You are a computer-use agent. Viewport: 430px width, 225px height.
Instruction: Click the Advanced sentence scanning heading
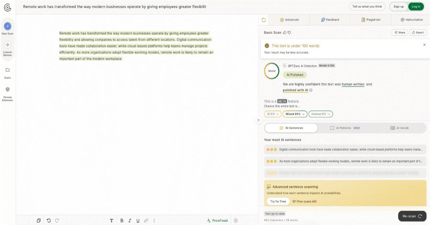point(295,187)
